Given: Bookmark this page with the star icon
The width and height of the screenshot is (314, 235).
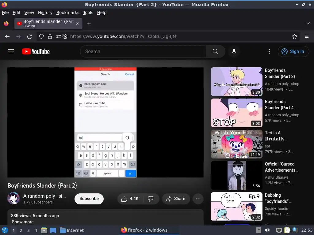Looking at the screenshot, I should 295,37.
